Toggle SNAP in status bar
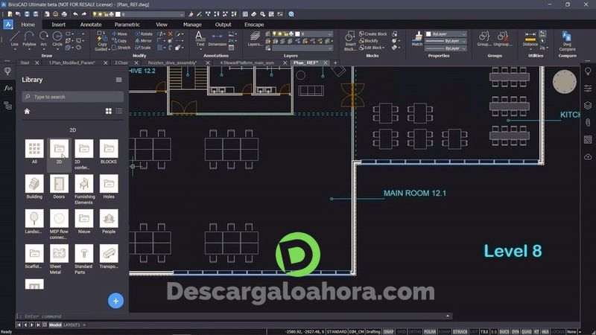 pyautogui.click(x=388, y=331)
